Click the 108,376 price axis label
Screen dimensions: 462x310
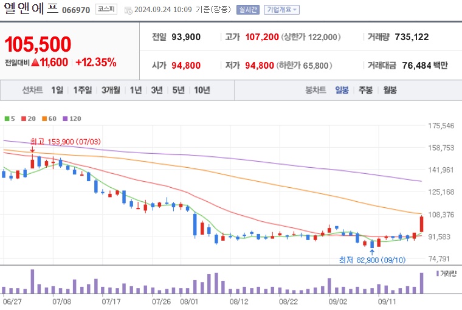coord(441,215)
